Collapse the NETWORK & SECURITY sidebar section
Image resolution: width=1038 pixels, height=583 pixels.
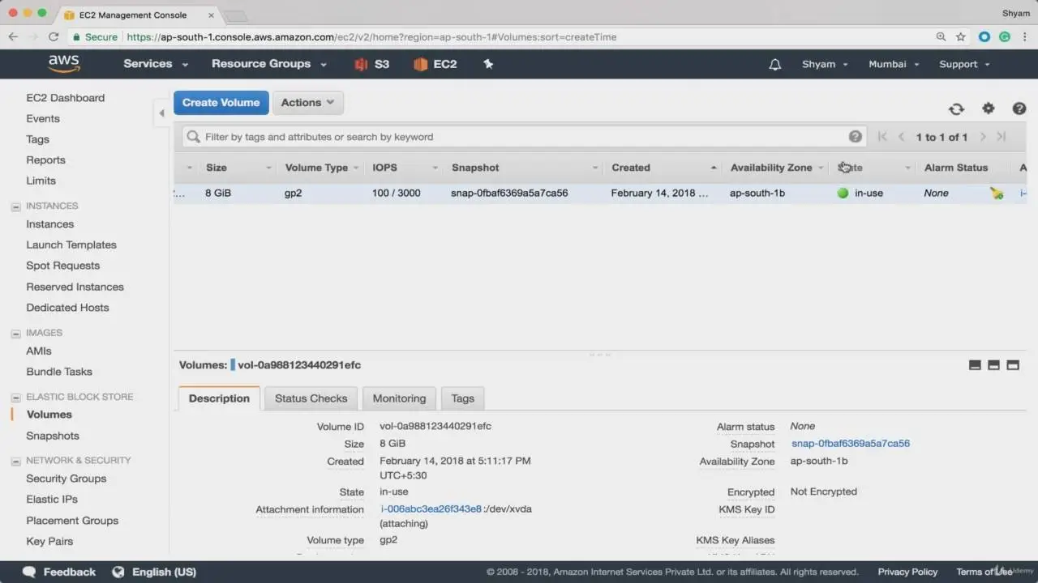[x=15, y=461]
